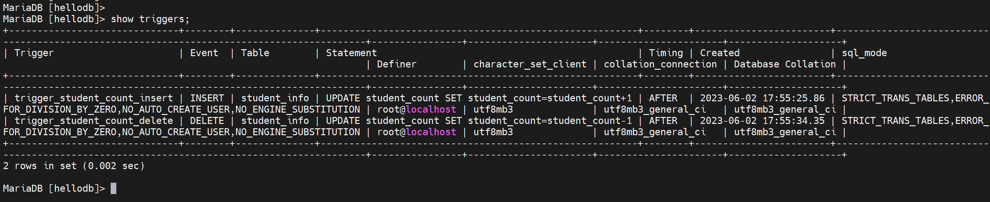Click the terminal cursor at the last prompt
Viewport: 990px width, 202px height.
click(x=113, y=189)
